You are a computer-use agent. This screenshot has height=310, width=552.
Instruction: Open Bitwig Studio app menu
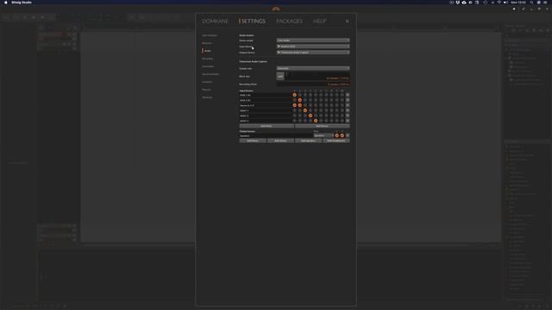point(22,3)
